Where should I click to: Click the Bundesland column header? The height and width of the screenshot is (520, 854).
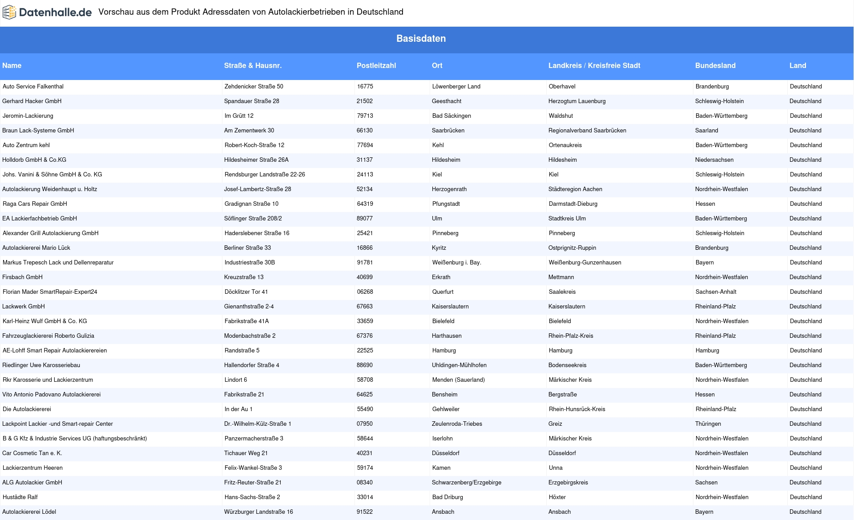[715, 65]
